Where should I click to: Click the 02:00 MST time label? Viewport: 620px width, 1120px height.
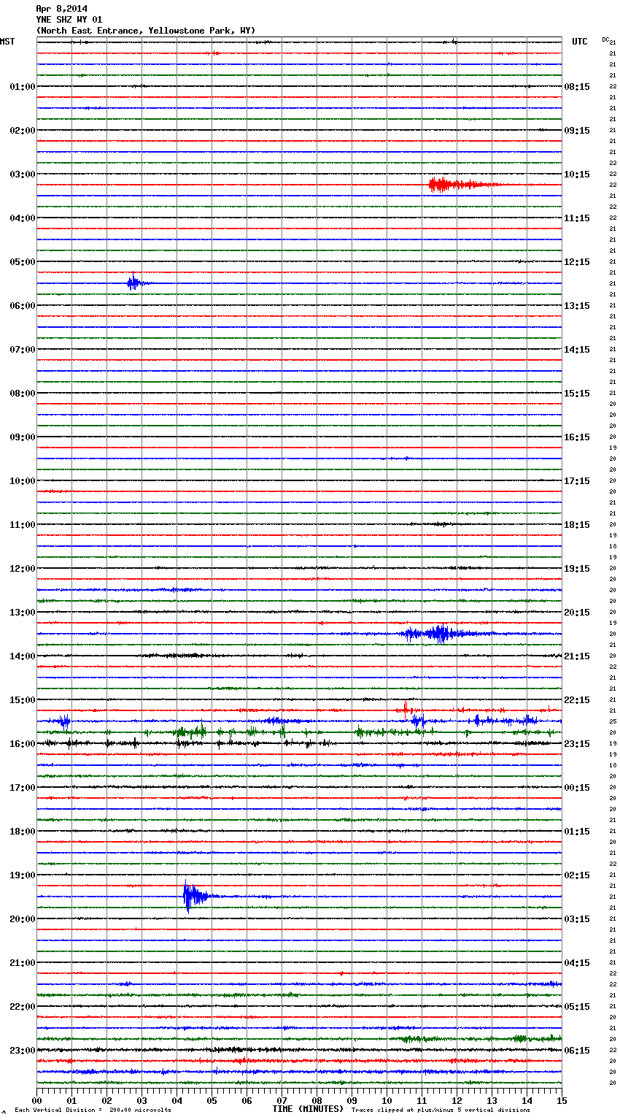23,131
